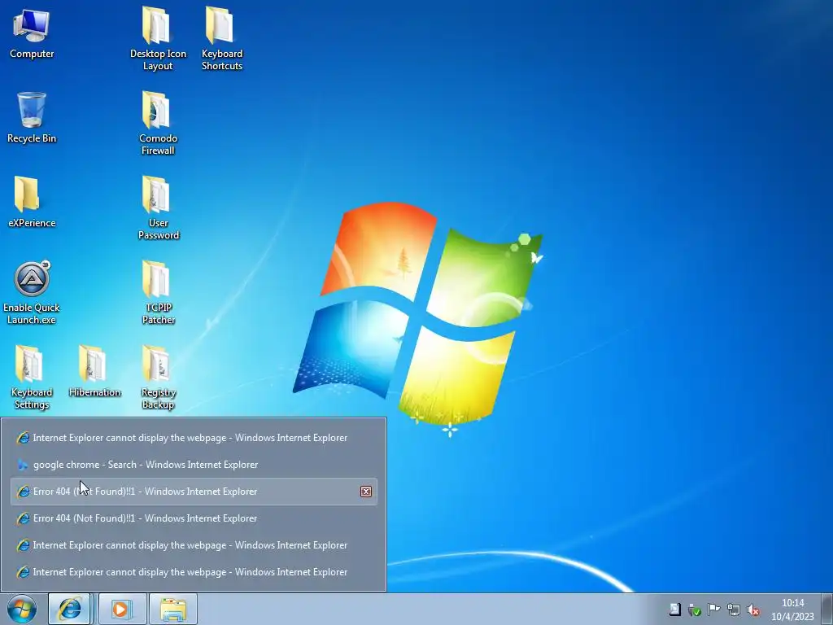This screenshot has height=625, width=833.
Task: Open Windows Explorer from the taskbar
Action: coord(173,609)
